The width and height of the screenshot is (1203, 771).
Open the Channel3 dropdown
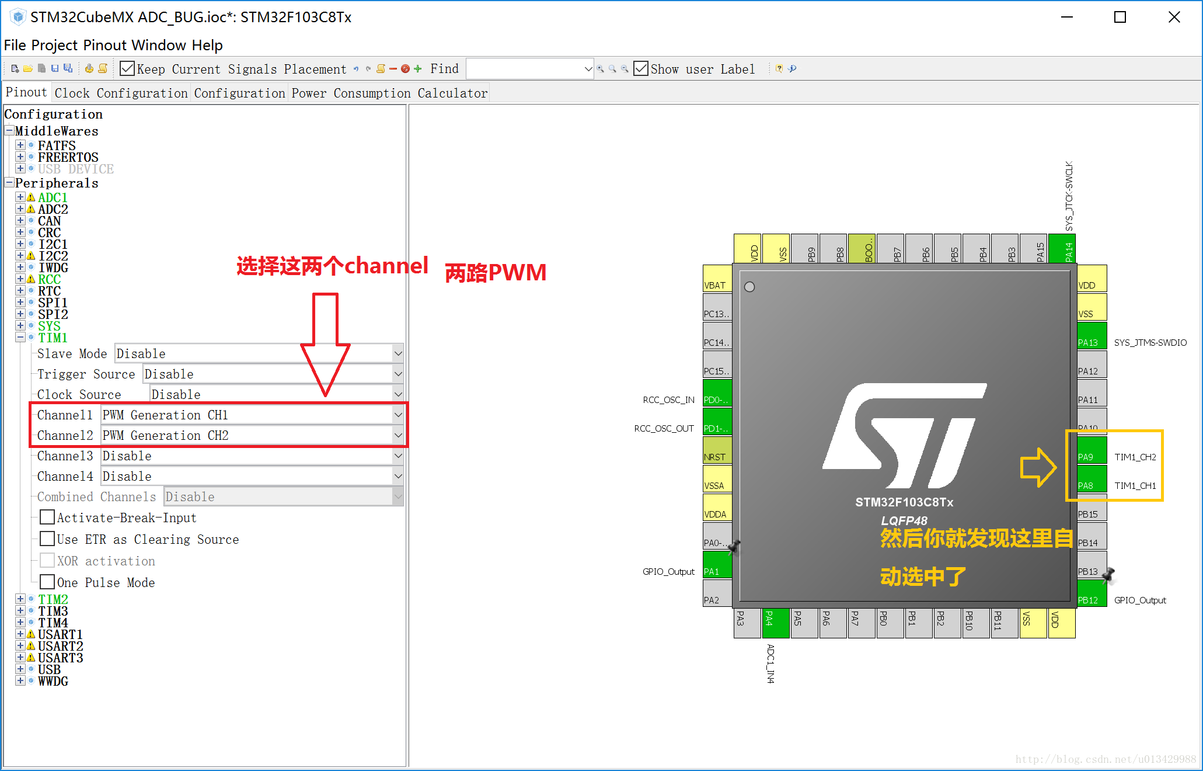tap(397, 456)
